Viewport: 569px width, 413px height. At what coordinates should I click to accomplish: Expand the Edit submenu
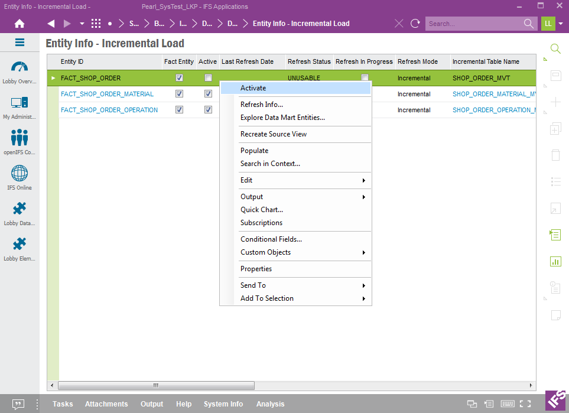295,180
